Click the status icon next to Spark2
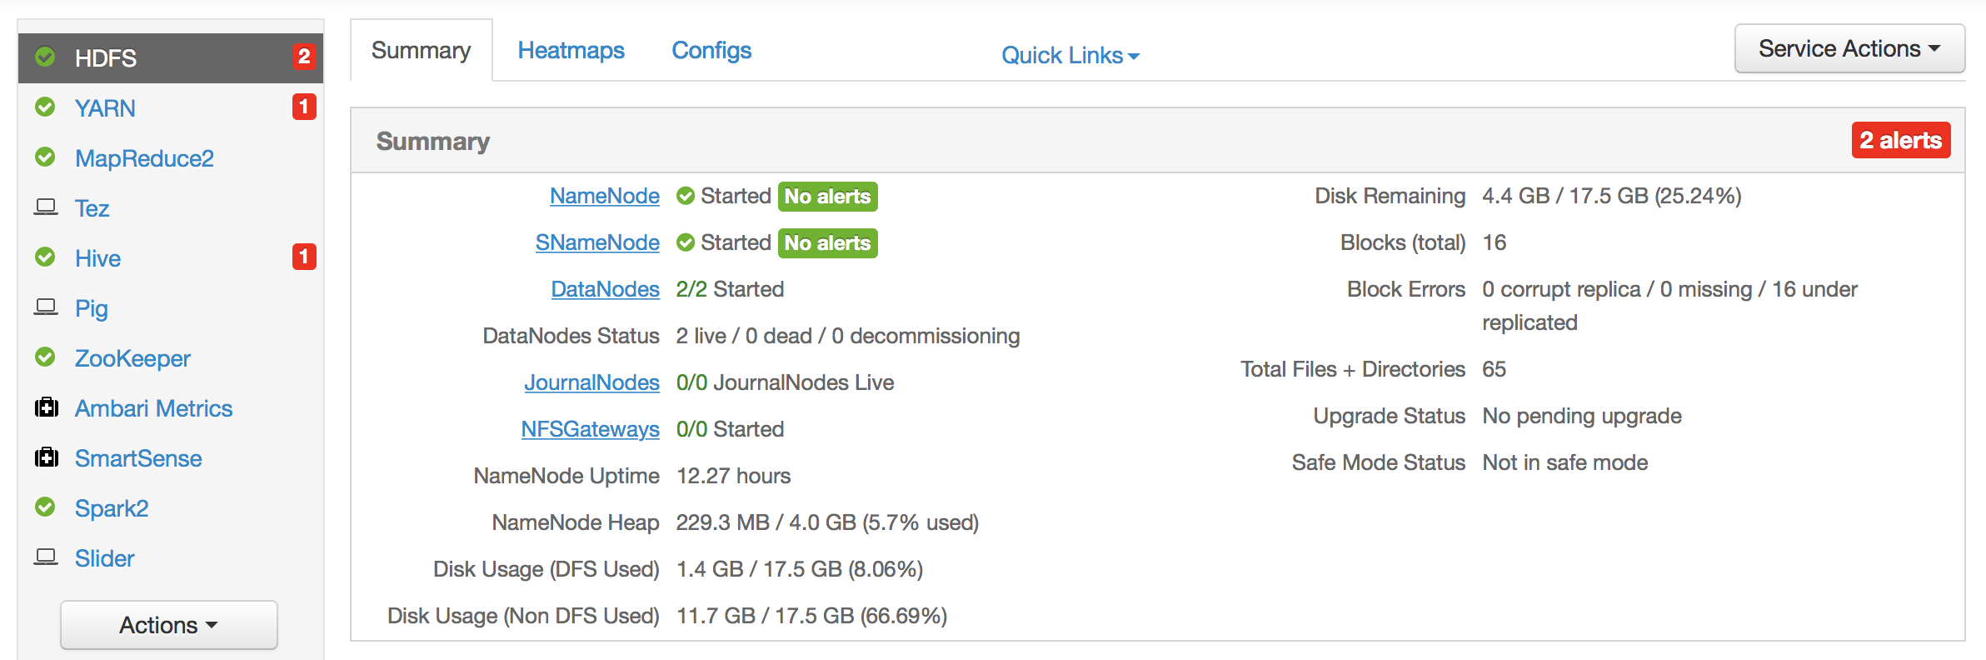 46,507
